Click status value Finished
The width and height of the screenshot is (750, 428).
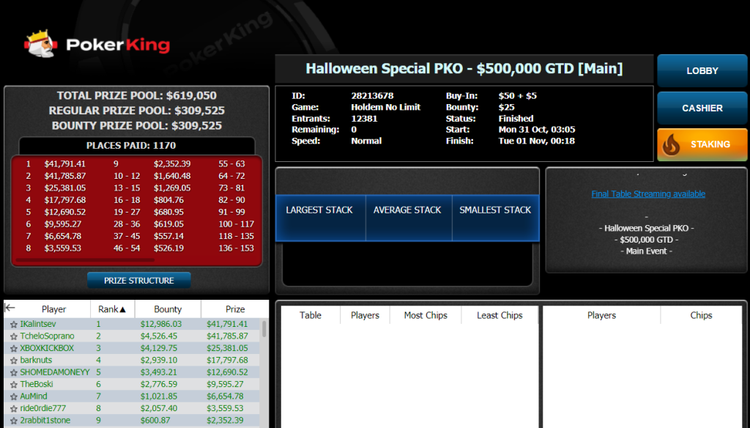pyautogui.click(x=516, y=118)
